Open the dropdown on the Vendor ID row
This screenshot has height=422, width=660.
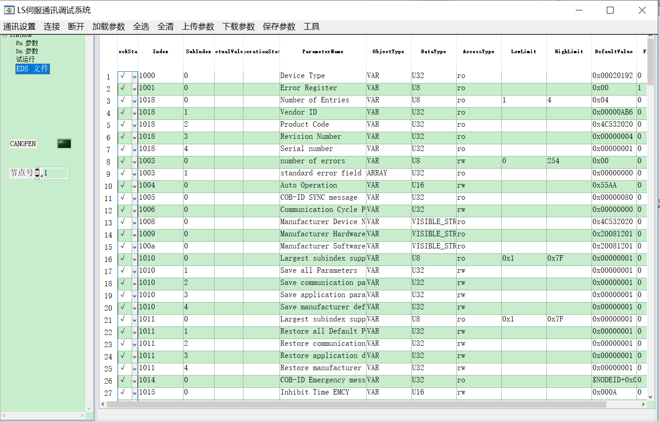pyautogui.click(x=134, y=113)
